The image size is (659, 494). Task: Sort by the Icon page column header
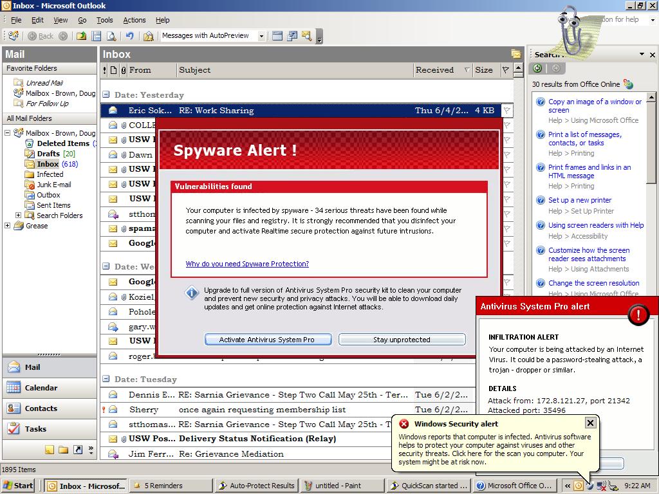click(x=113, y=70)
